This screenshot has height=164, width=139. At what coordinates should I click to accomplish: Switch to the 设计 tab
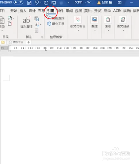click(32, 11)
